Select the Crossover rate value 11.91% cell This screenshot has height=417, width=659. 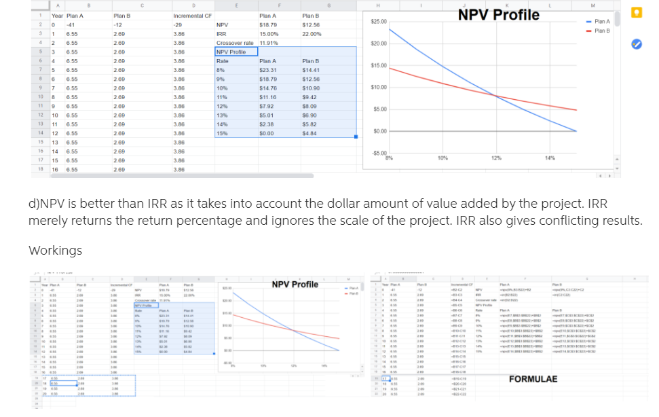coord(269,43)
